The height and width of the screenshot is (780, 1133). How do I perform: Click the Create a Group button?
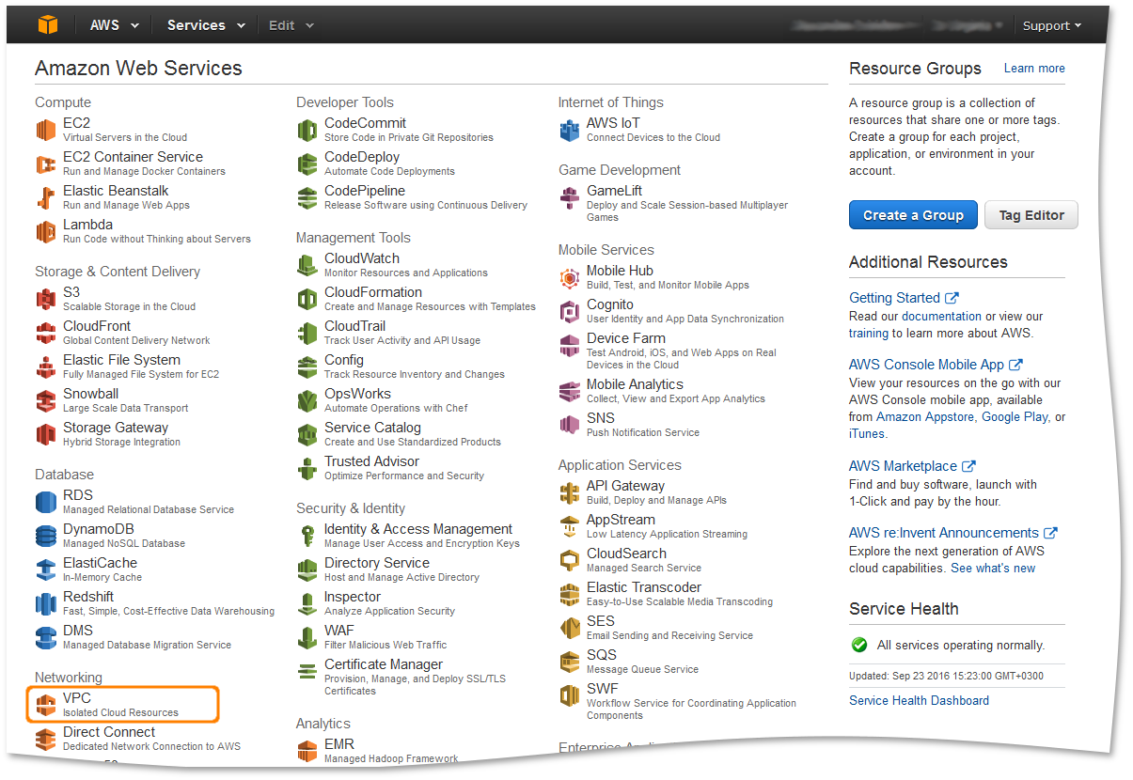pos(912,214)
